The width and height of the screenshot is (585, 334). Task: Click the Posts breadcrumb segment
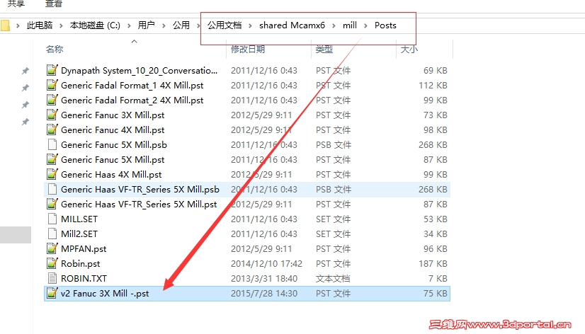tap(385, 25)
